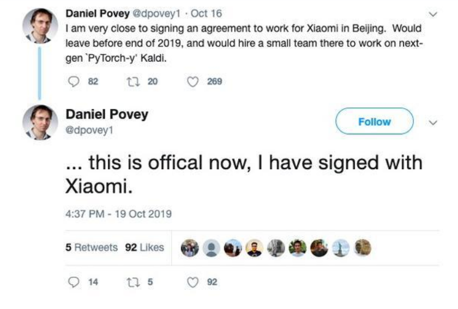Open the chevron menu beside Follow

click(434, 122)
